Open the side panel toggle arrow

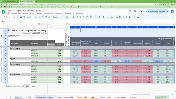point(173,97)
